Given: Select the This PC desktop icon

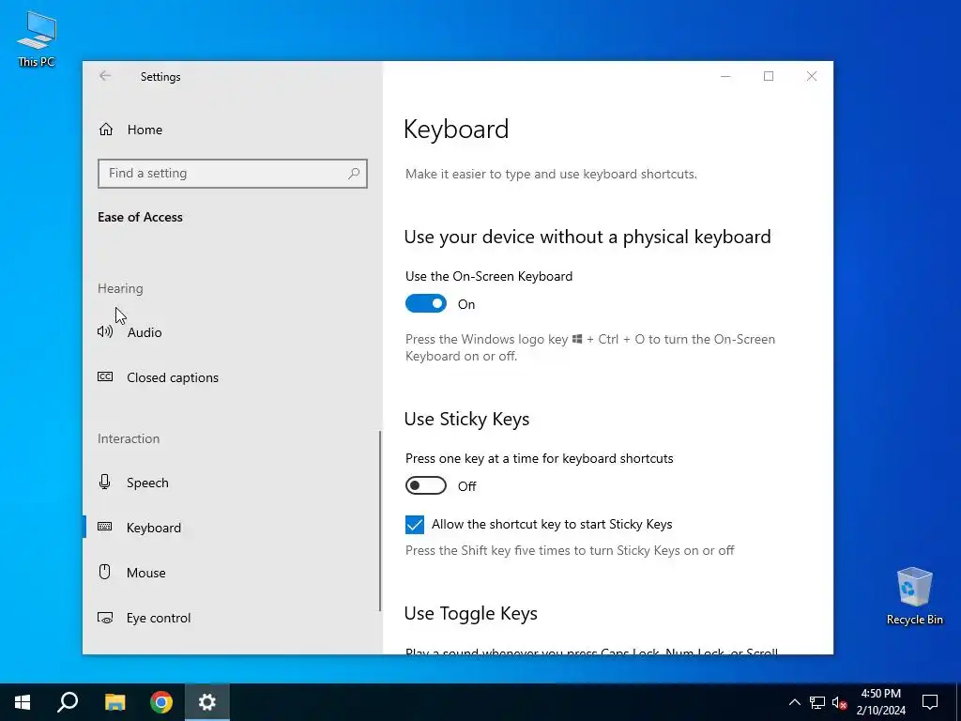Looking at the screenshot, I should [x=37, y=38].
